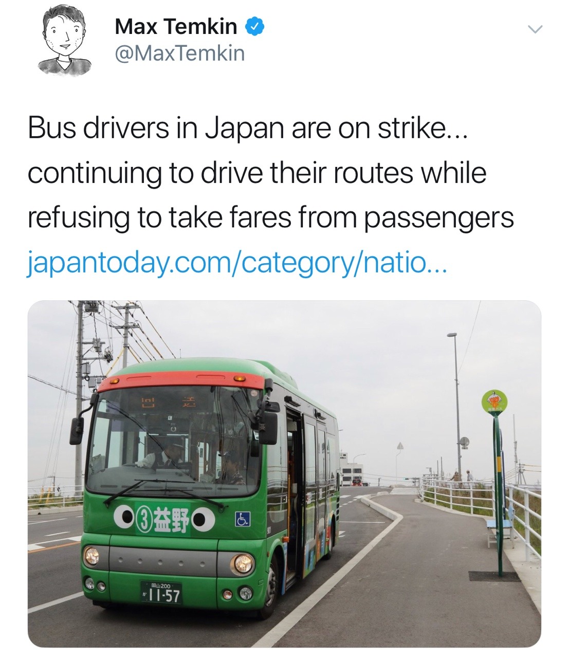Open the tweet options chevron menu
This screenshot has height=658, width=569.
coord(535,30)
